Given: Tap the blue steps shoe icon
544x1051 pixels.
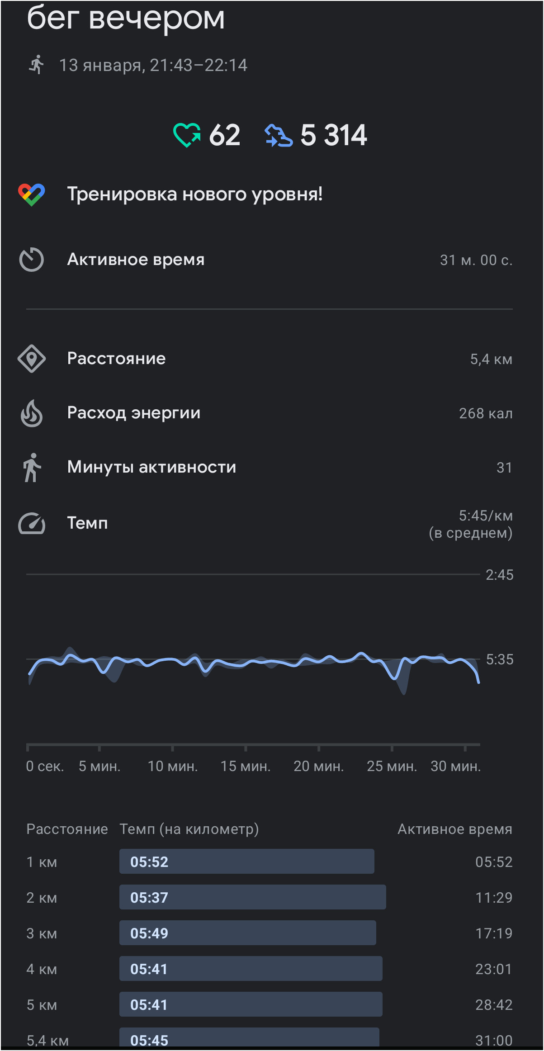Looking at the screenshot, I should pos(279,135).
